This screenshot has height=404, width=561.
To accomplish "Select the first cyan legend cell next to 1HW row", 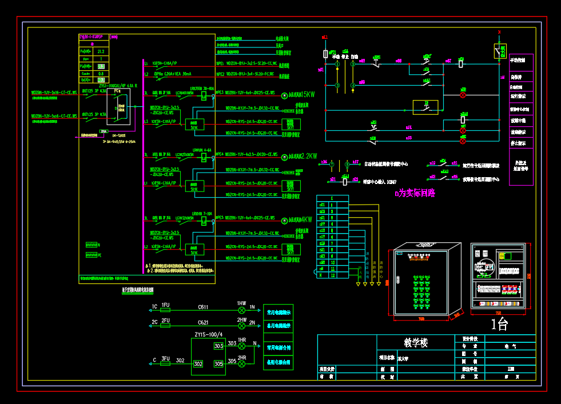I will tap(278, 313).
